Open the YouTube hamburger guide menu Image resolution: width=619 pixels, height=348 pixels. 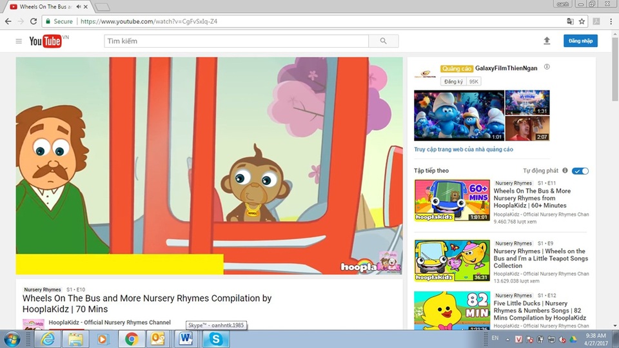click(19, 41)
